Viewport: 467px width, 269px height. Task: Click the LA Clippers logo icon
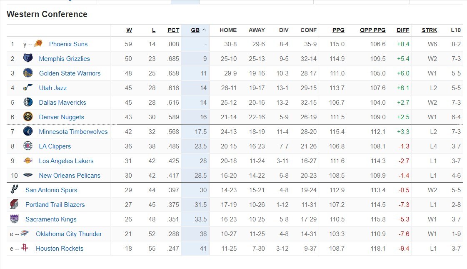click(28, 146)
